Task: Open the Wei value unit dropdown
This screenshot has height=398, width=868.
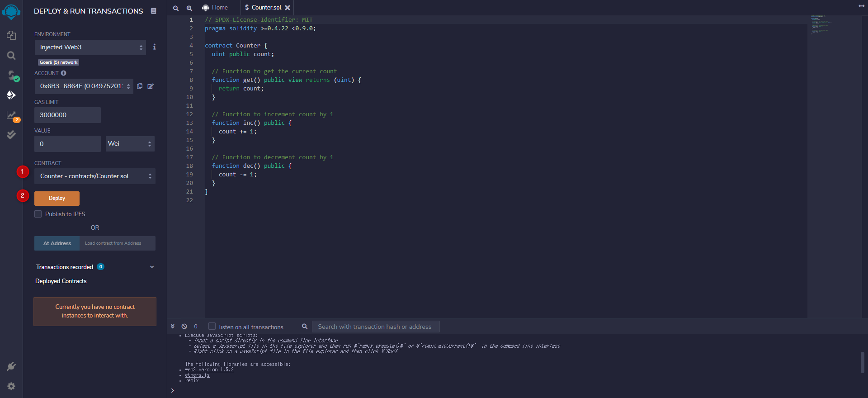Action: (x=130, y=144)
